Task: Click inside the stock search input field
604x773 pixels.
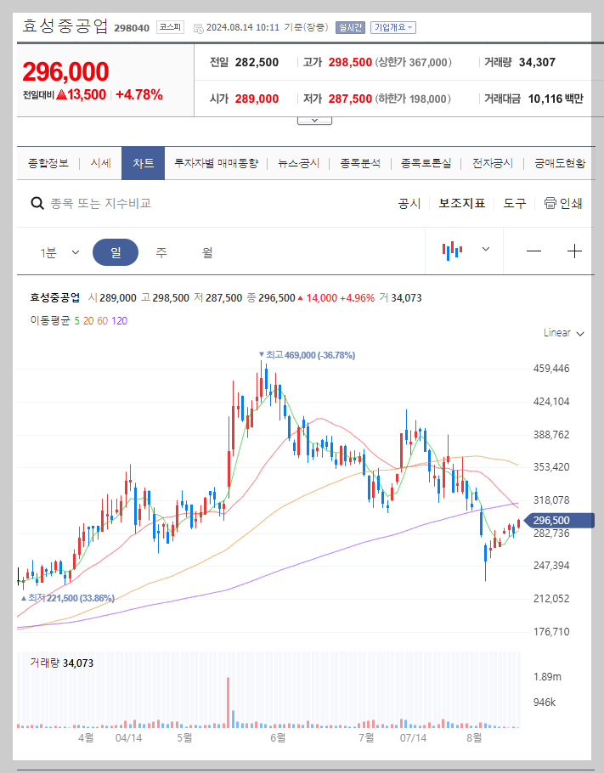Action: point(170,204)
